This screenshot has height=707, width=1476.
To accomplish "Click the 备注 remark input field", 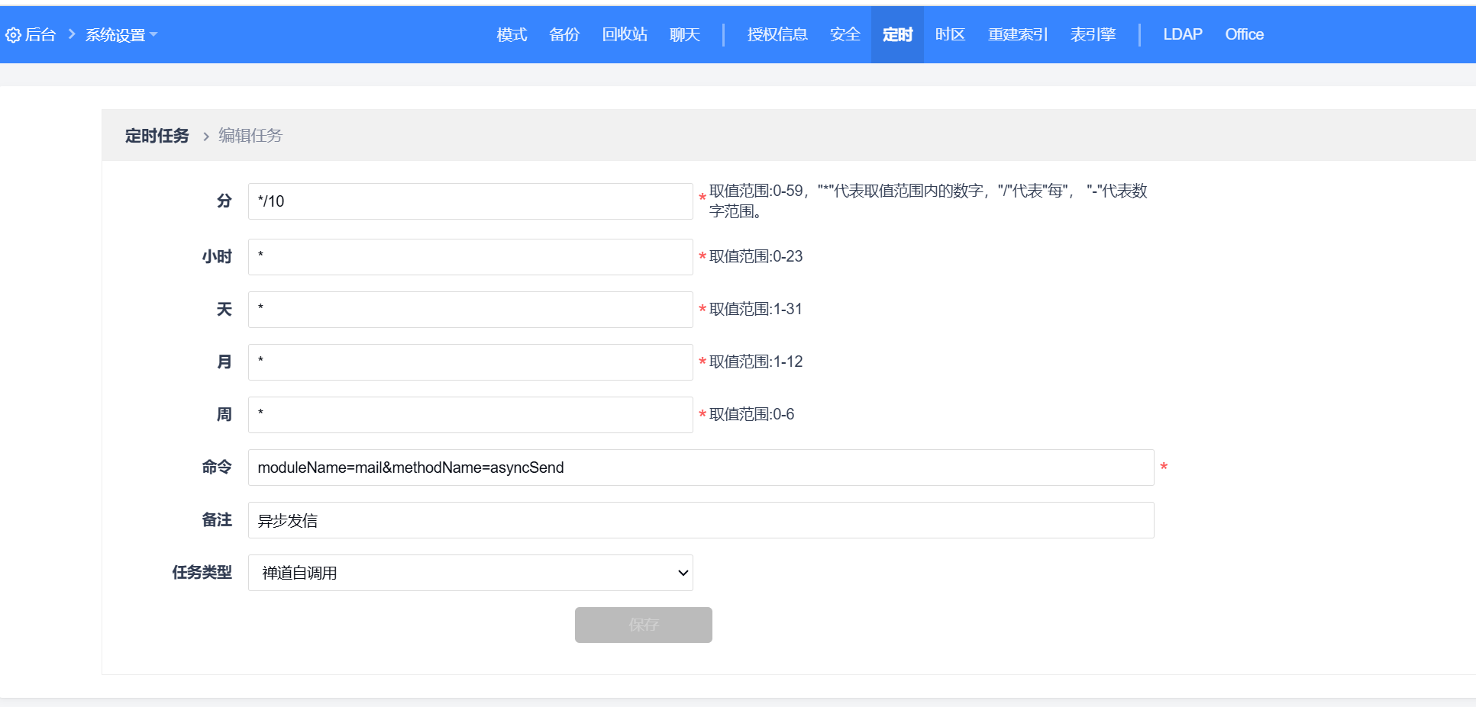I will (x=701, y=520).
